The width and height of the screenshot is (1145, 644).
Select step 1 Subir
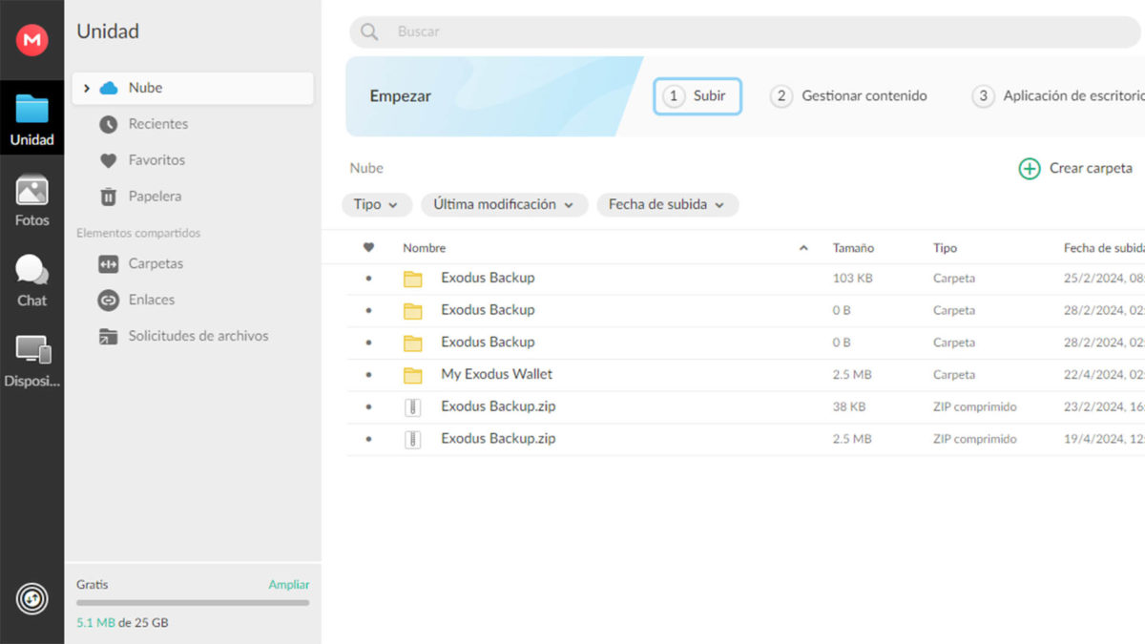[697, 96]
